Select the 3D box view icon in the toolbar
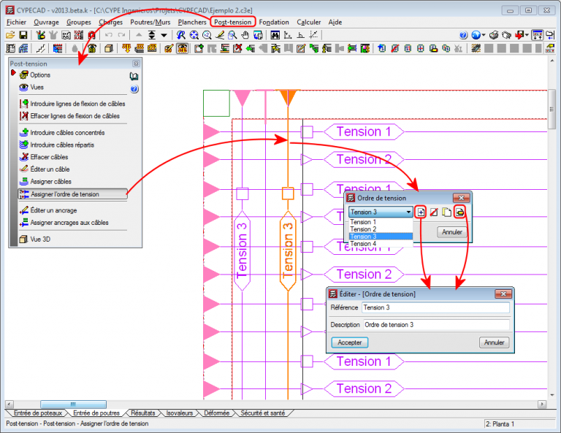 pos(108,48)
